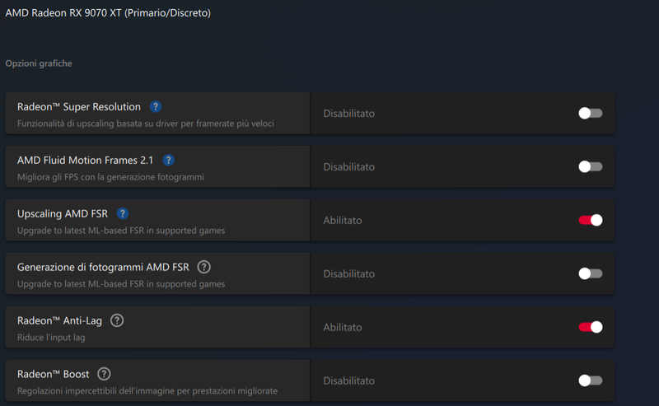Switch on the Radeon Boost toggle
This screenshot has height=406, width=659.
590,380
